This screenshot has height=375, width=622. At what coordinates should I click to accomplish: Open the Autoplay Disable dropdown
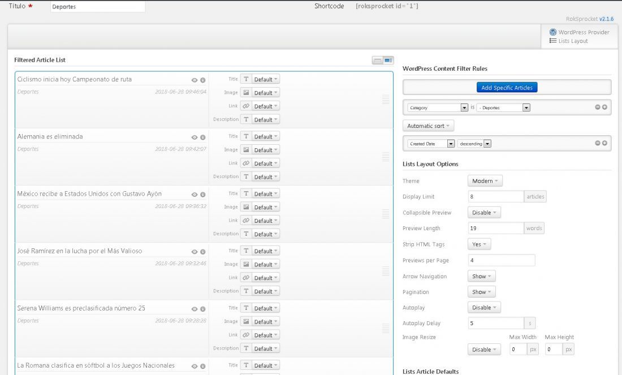[484, 308]
